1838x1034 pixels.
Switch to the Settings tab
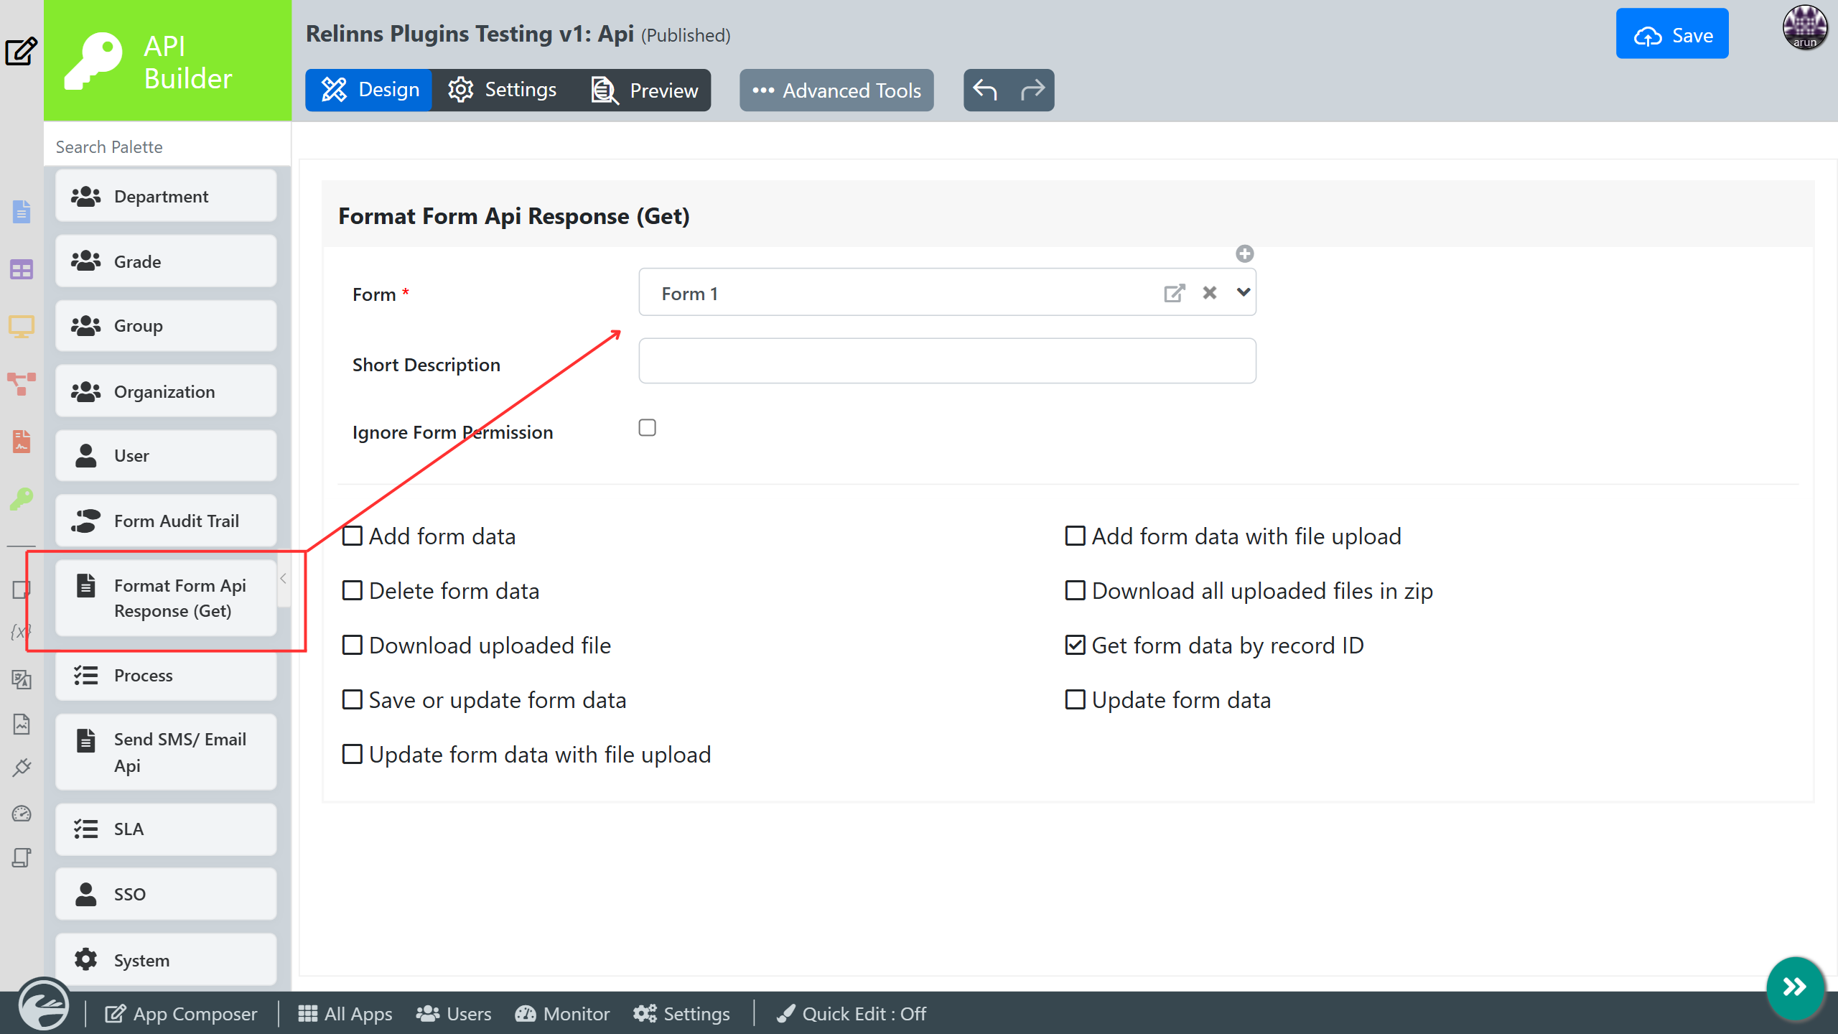tap(503, 90)
